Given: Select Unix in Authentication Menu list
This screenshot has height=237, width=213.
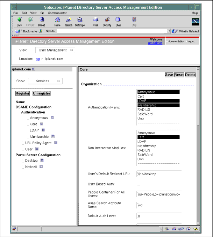Looking at the screenshot, I should point(158,118).
